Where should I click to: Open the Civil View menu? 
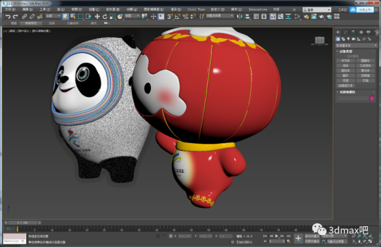[196, 9]
